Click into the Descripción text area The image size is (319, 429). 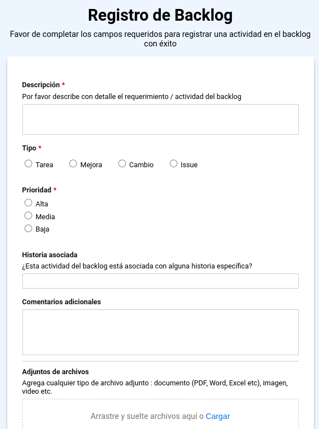160,119
